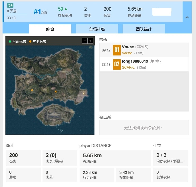
Task: Click the 01 kill badge
Action: click(x=117, y=50)
